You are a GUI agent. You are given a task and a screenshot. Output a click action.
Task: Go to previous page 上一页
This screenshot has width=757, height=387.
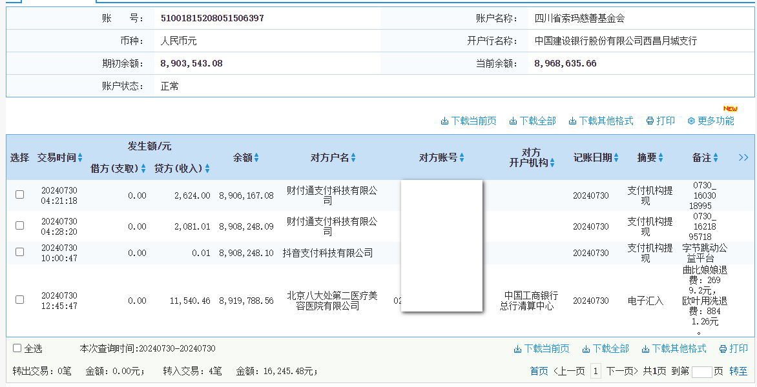568,371
